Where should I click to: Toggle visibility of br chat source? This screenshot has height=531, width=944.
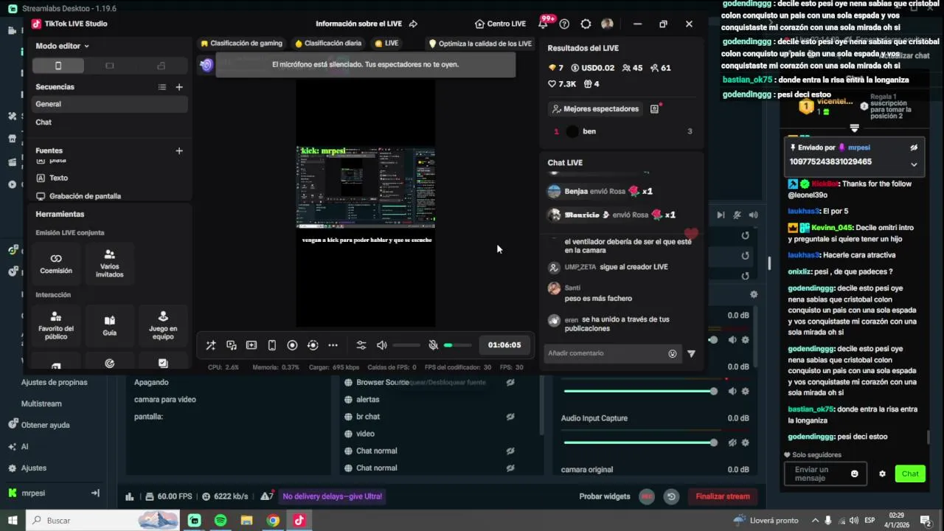coord(510,417)
